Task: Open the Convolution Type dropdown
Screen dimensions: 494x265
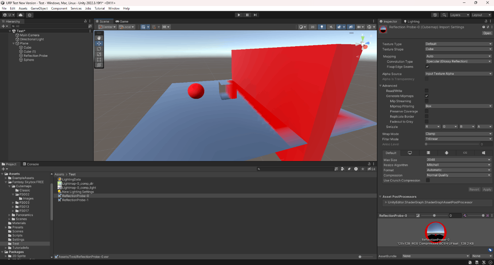Action: [458, 61]
